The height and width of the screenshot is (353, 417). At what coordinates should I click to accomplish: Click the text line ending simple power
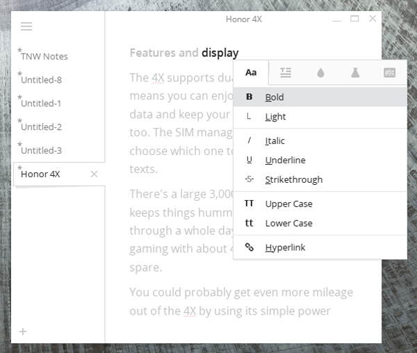(x=230, y=311)
